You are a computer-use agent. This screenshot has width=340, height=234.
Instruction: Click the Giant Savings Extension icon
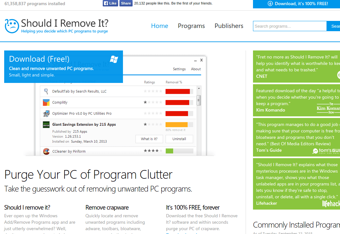46,125
